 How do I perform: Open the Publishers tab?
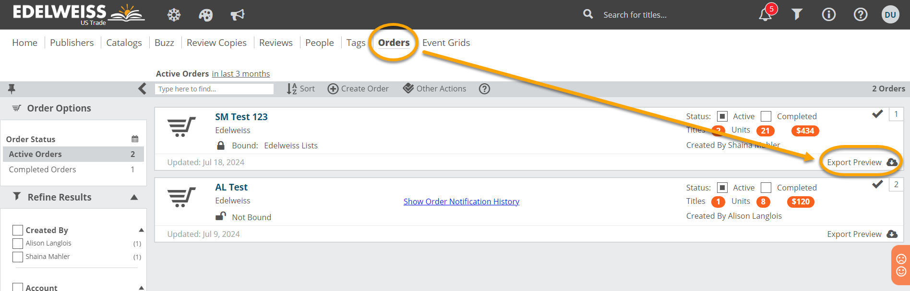(x=72, y=43)
